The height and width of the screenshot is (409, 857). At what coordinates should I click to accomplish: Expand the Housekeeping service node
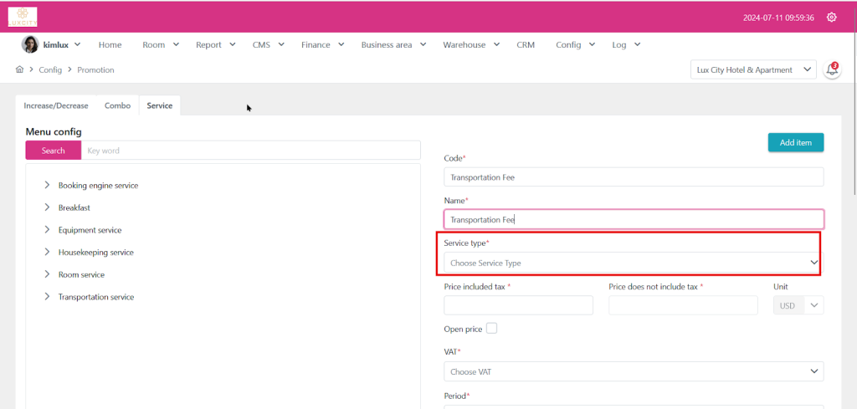(x=47, y=253)
